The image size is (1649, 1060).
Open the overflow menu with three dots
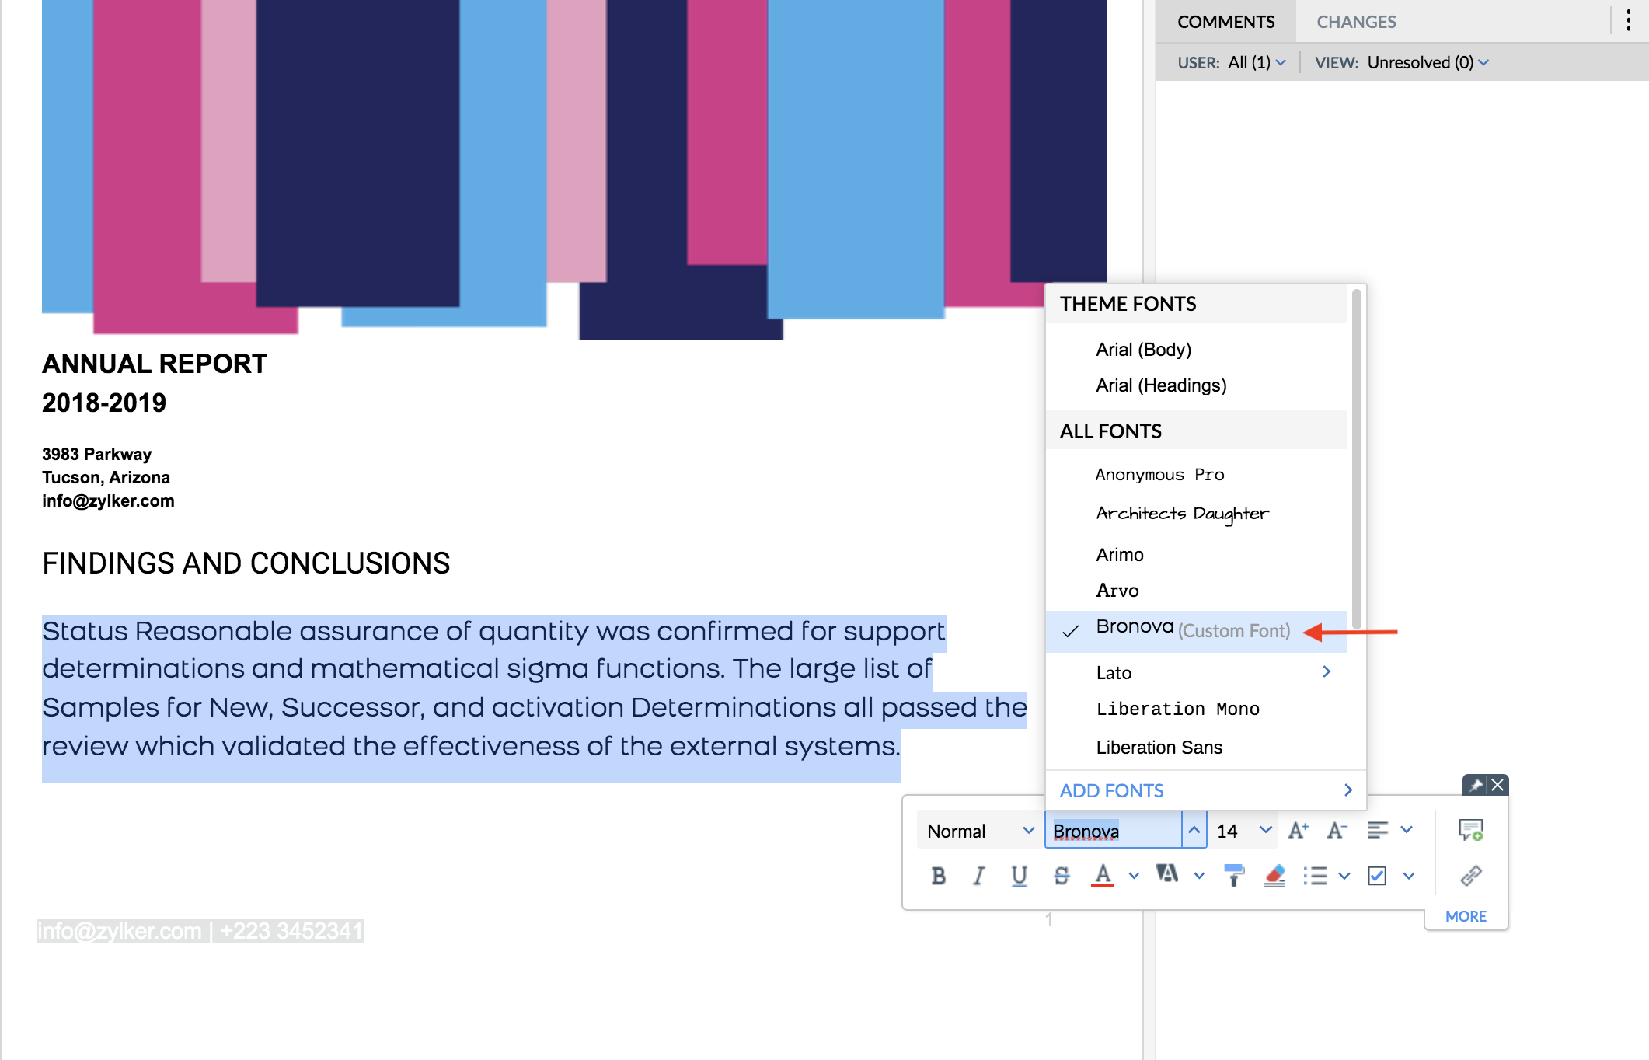1628,21
